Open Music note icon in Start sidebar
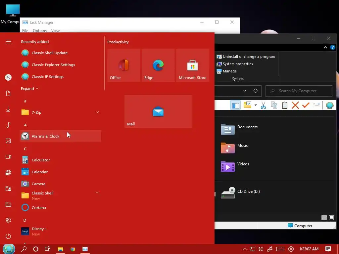Screen dimensions: 339x254 8,125
